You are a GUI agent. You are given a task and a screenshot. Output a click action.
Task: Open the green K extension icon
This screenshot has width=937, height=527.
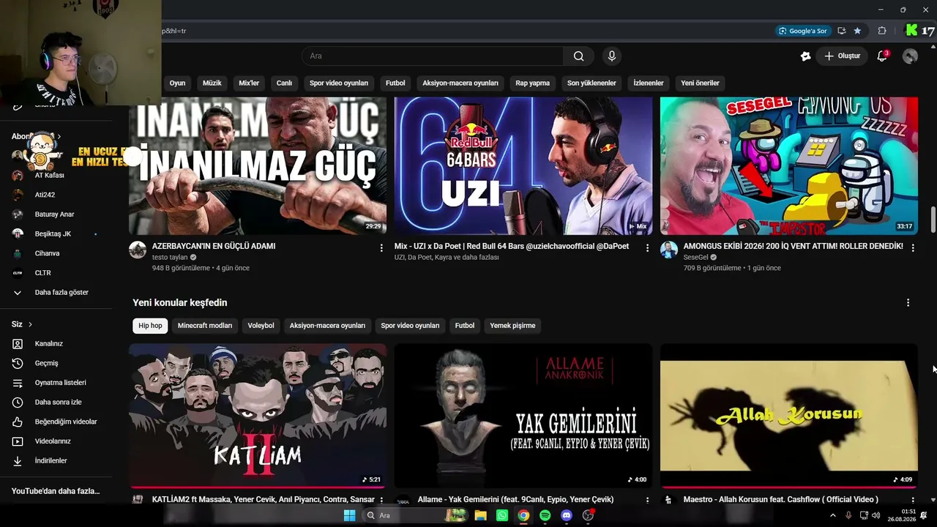[x=911, y=31]
